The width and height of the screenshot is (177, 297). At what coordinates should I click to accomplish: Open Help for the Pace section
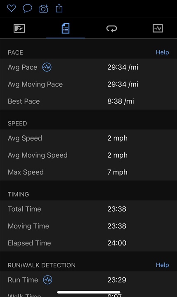click(x=163, y=52)
